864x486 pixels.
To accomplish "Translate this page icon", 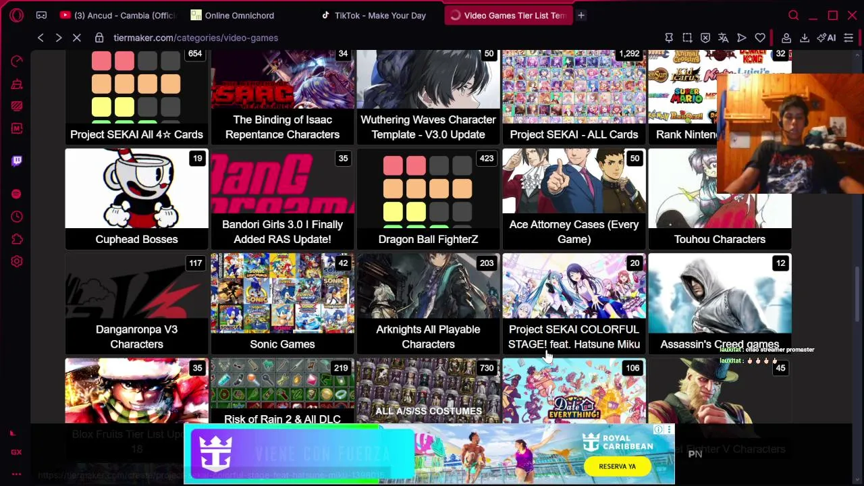I will (x=724, y=38).
